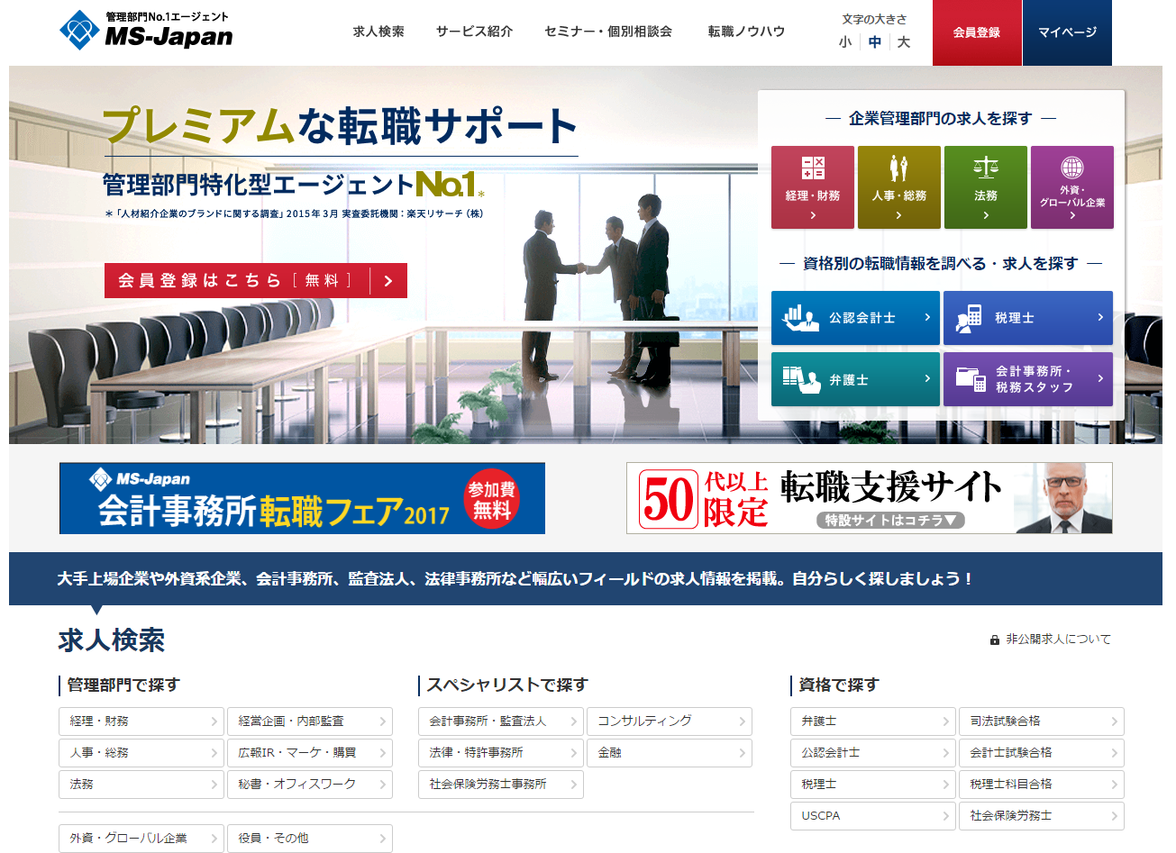Choose 広報IR・マーケ・購買 category
The width and height of the screenshot is (1176, 853).
coord(310,753)
